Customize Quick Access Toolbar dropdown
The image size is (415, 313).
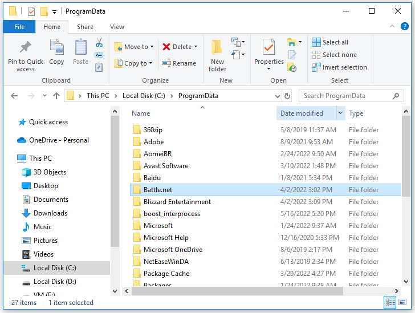pos(54,11)
